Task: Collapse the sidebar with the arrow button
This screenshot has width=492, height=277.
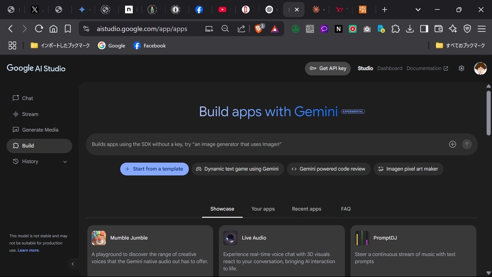Action: point(73,264)
